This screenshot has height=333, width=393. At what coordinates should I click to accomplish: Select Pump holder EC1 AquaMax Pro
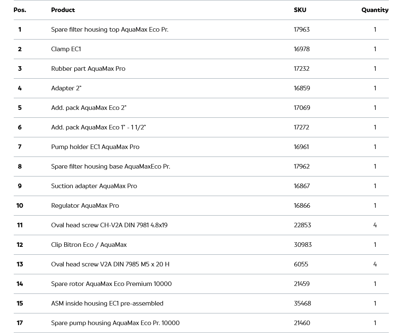coord(95,147)
